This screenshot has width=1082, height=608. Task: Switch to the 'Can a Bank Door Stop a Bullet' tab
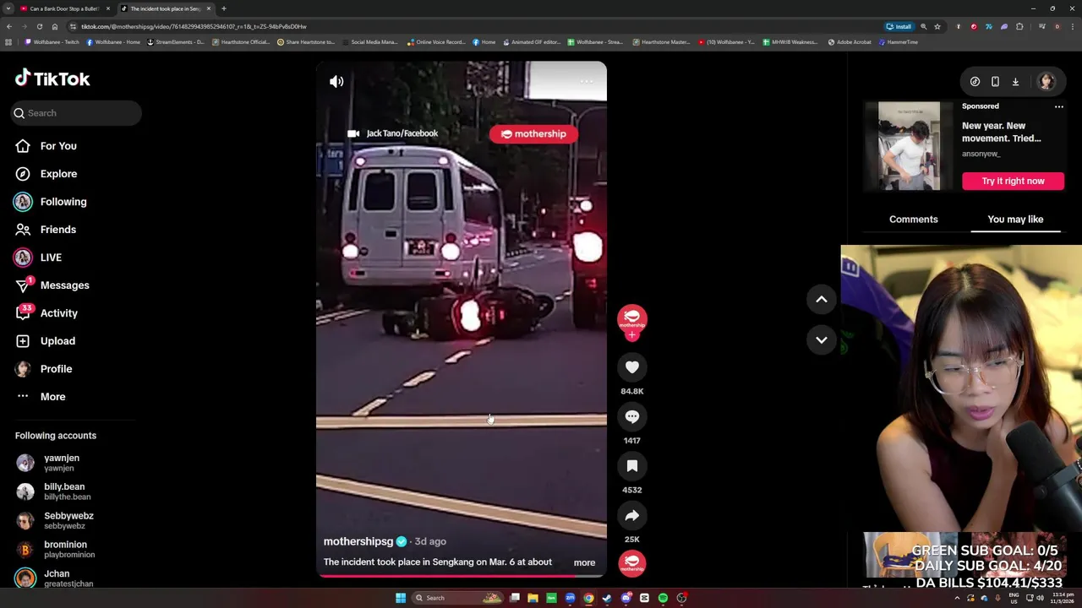tap(65, 8)
